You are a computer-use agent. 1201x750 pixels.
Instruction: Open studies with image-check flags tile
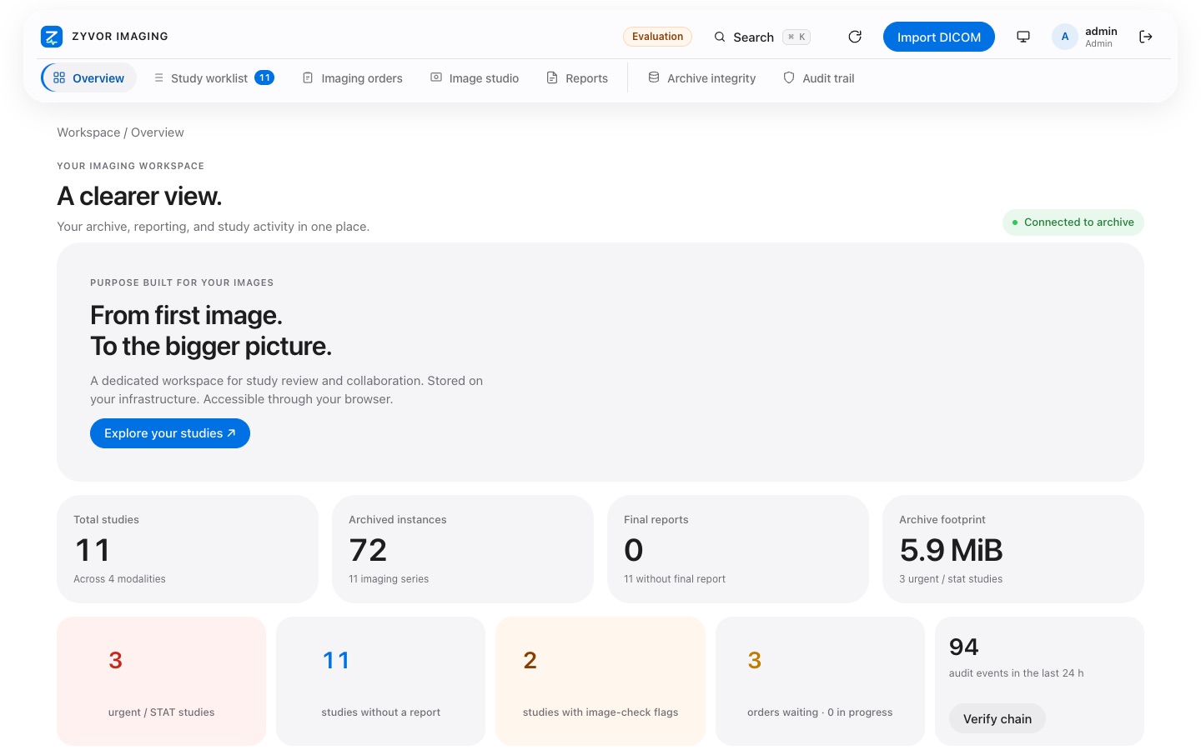click(x=600, y=681)
